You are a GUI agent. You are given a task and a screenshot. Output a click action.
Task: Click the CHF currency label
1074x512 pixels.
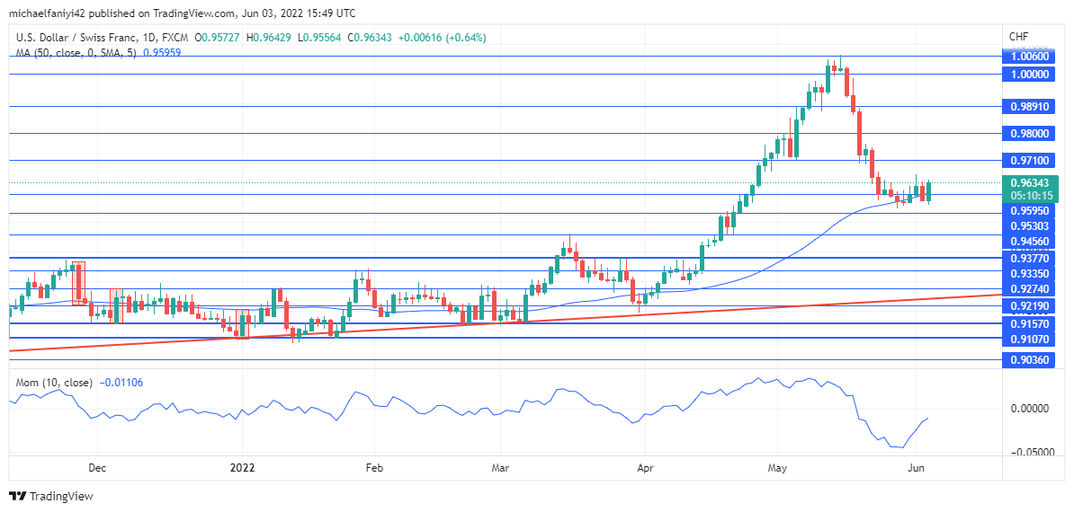coord(1018,37)
